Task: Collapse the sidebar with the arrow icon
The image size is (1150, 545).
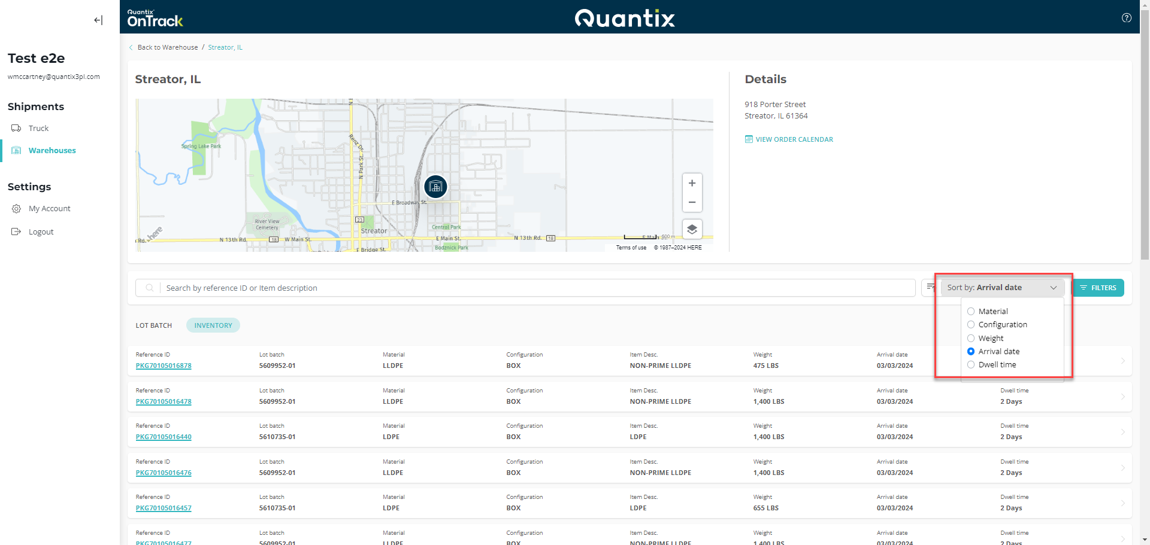Action: click(98, 20)
